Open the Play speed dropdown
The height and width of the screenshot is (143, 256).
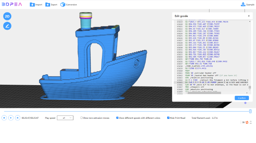click(x=65, y=118)
